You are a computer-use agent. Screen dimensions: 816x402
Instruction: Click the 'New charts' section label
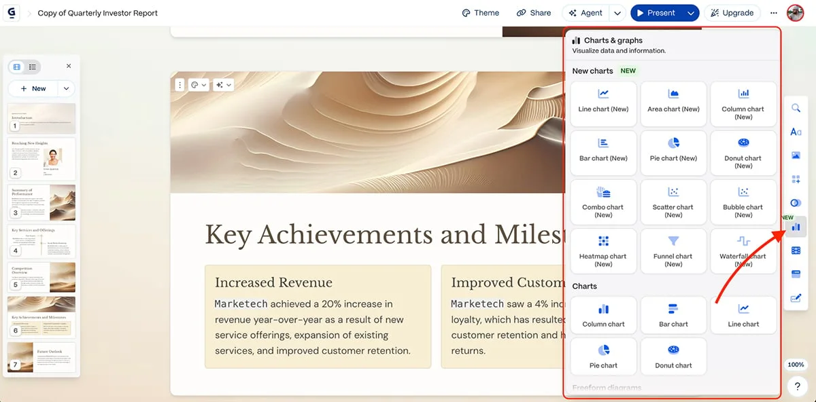tap(592, 71)
